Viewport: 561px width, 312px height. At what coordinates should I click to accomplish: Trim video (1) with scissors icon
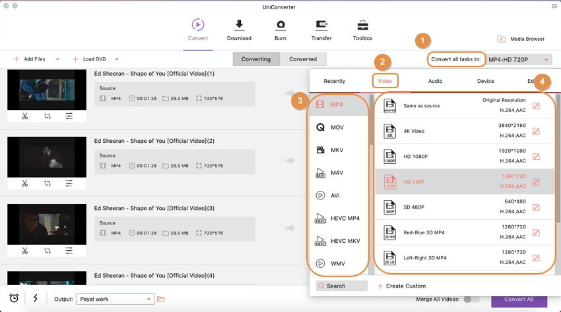24,116
